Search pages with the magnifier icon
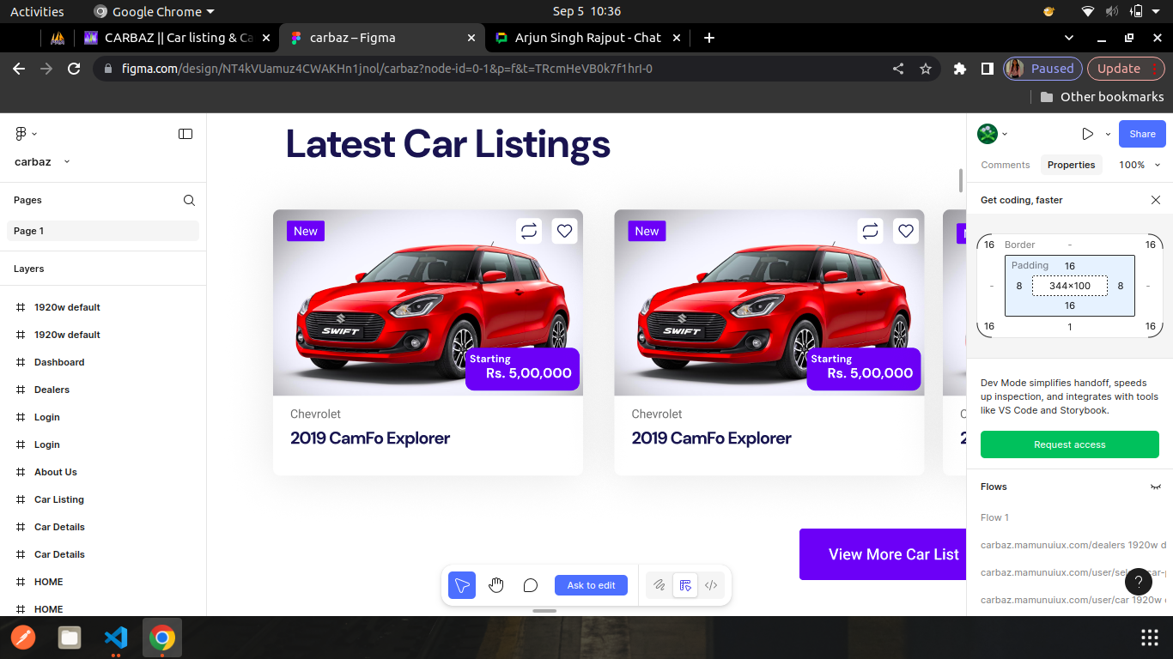This screenshot has height=659, width=1173. pos(189,200)
